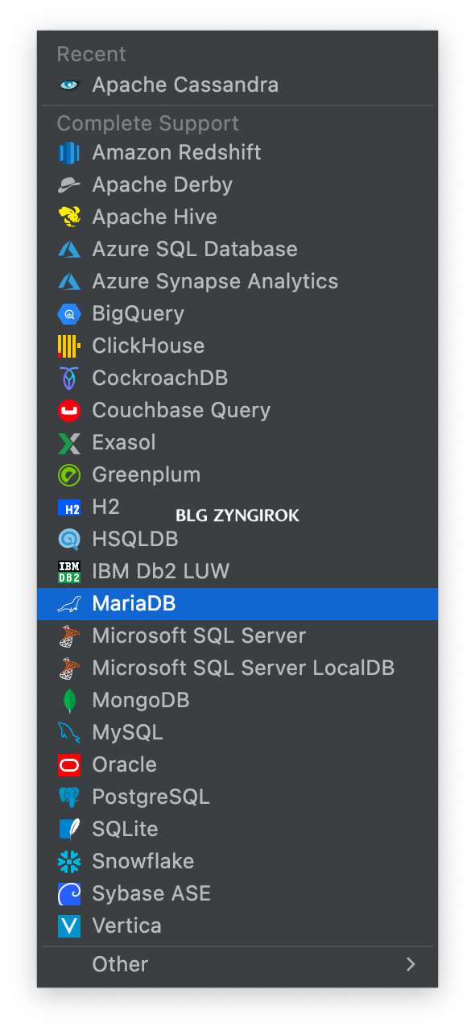Click the Sybase ASE spiral icon

pyautogui.click(x=69, y=893)
